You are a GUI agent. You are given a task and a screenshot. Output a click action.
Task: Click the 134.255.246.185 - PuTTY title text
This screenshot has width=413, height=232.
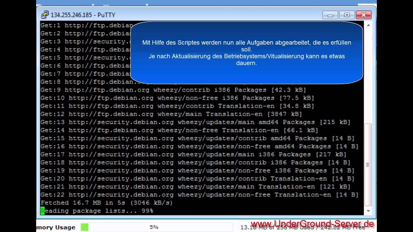[x=83, y=15]
